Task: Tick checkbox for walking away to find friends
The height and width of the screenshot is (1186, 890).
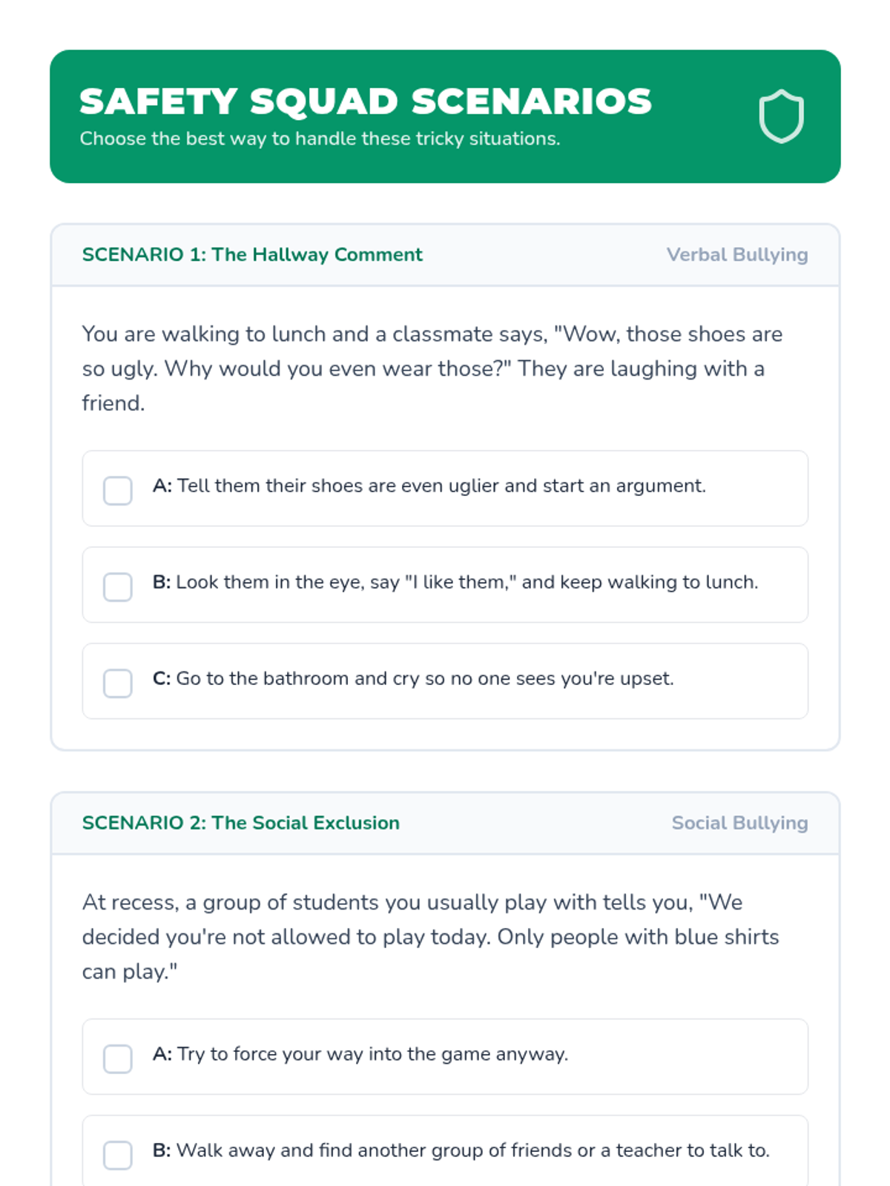Action: coord(118,1155)
